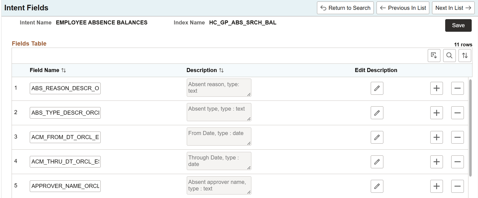This screenshot has height=198, width=478.
Task: Click the Fields Table heading
Action: pos(29,44)
